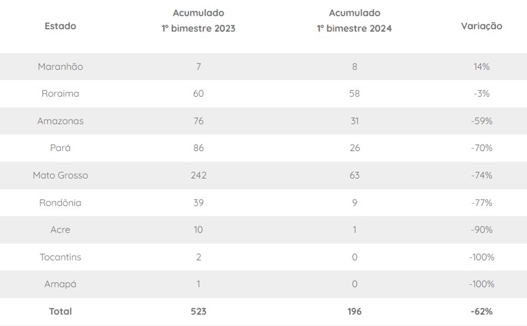Click the Rondônia row label
Viewport: 527px width, 326px height.
60,203
